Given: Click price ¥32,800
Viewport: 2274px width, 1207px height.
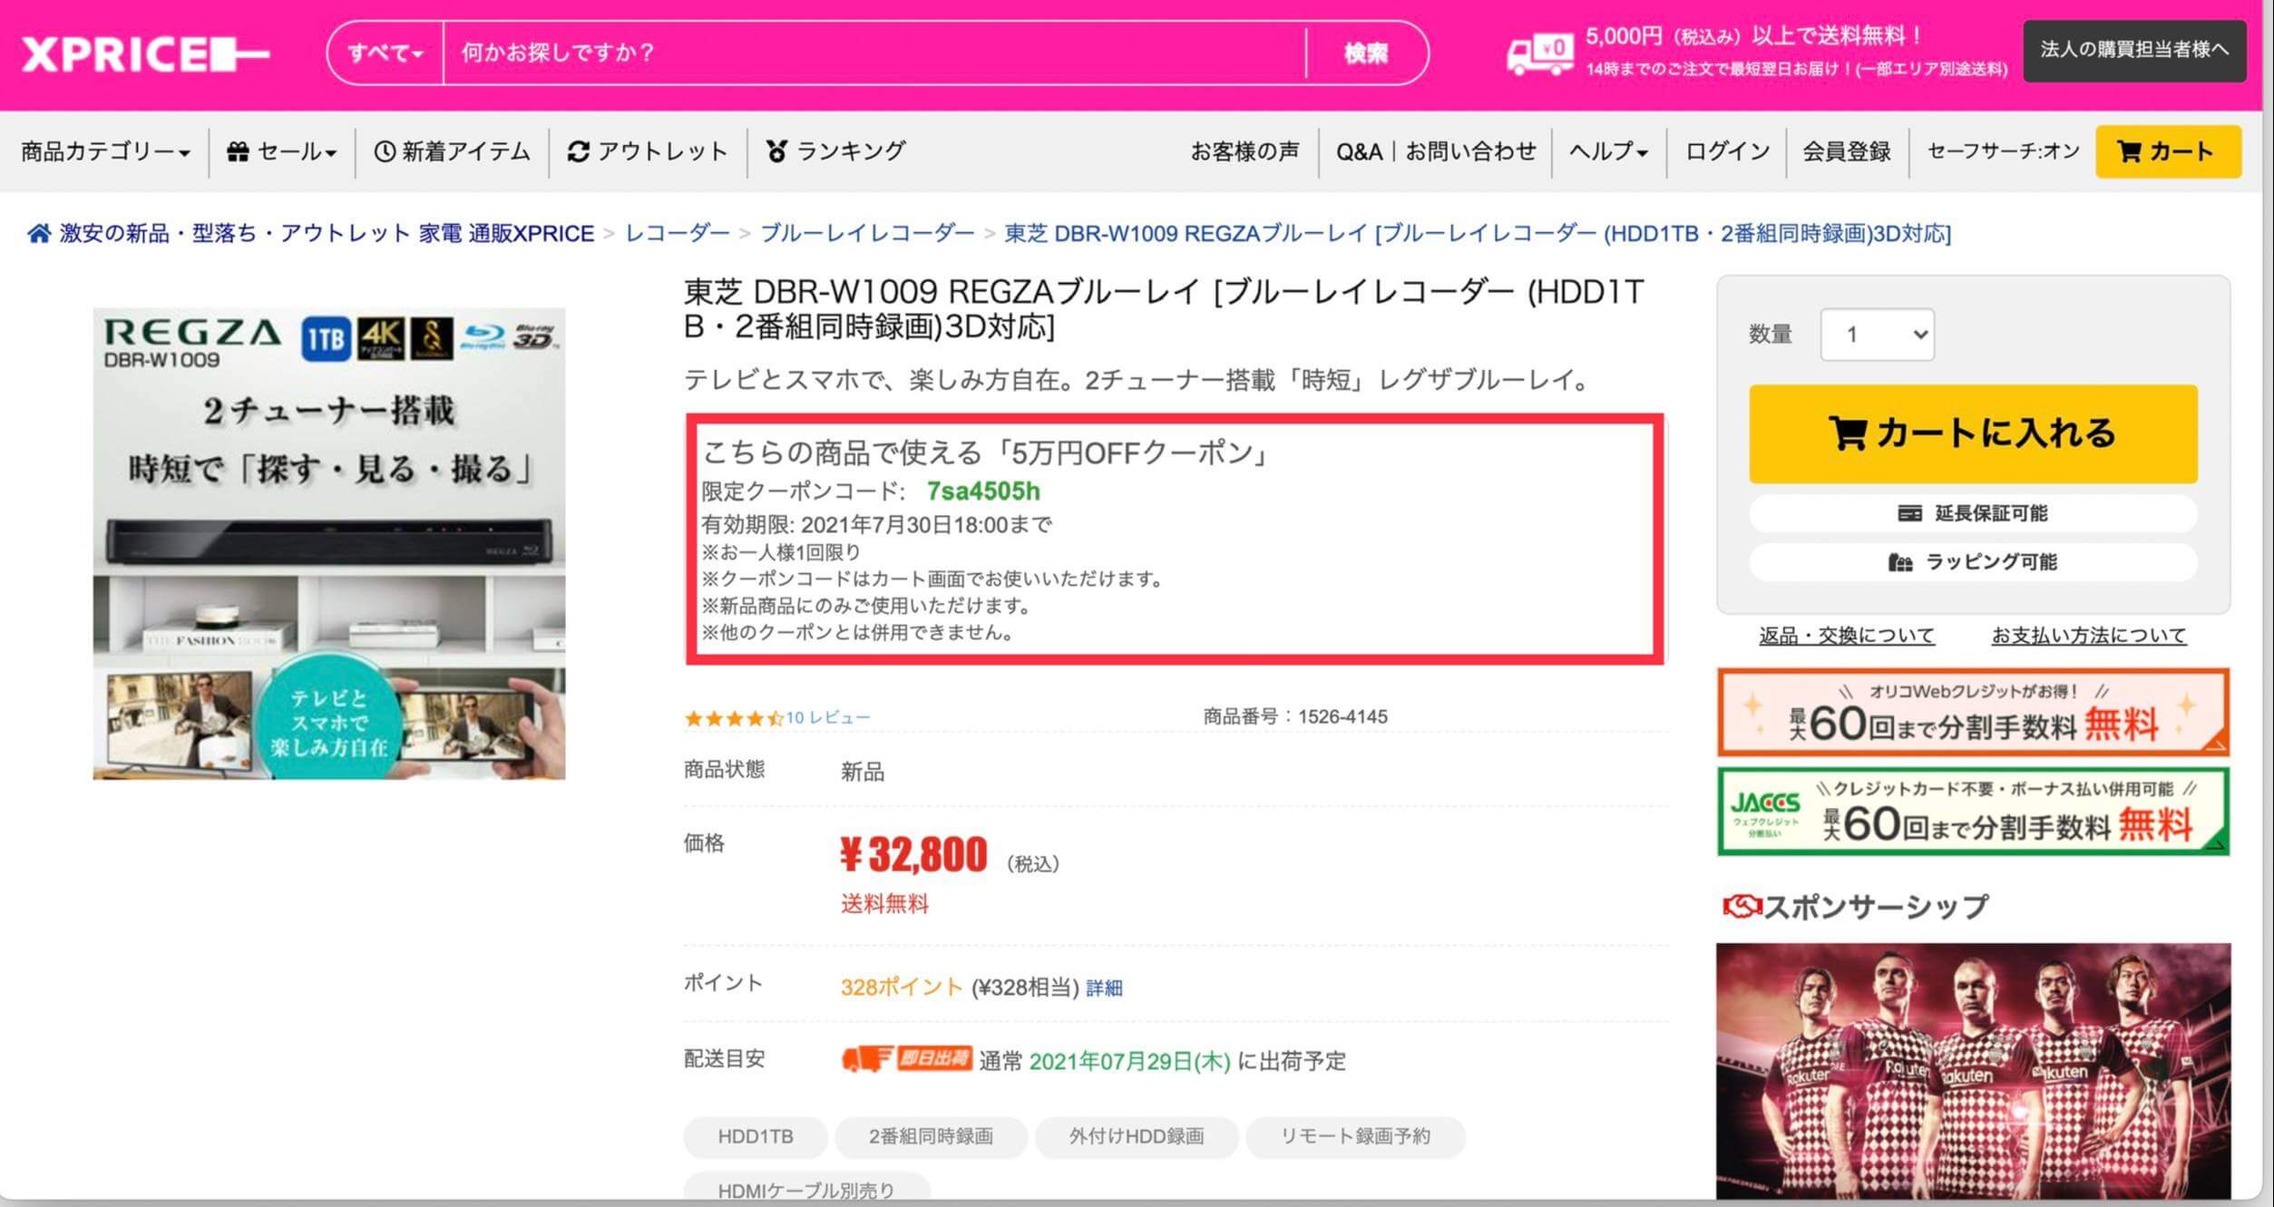Looking at the screenshot, I should coord(913,854).
